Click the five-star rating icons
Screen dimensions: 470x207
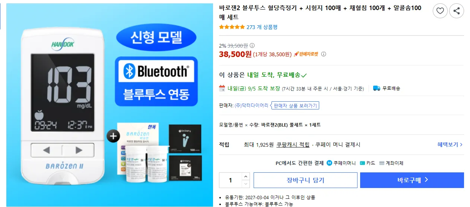click(232, 27)
